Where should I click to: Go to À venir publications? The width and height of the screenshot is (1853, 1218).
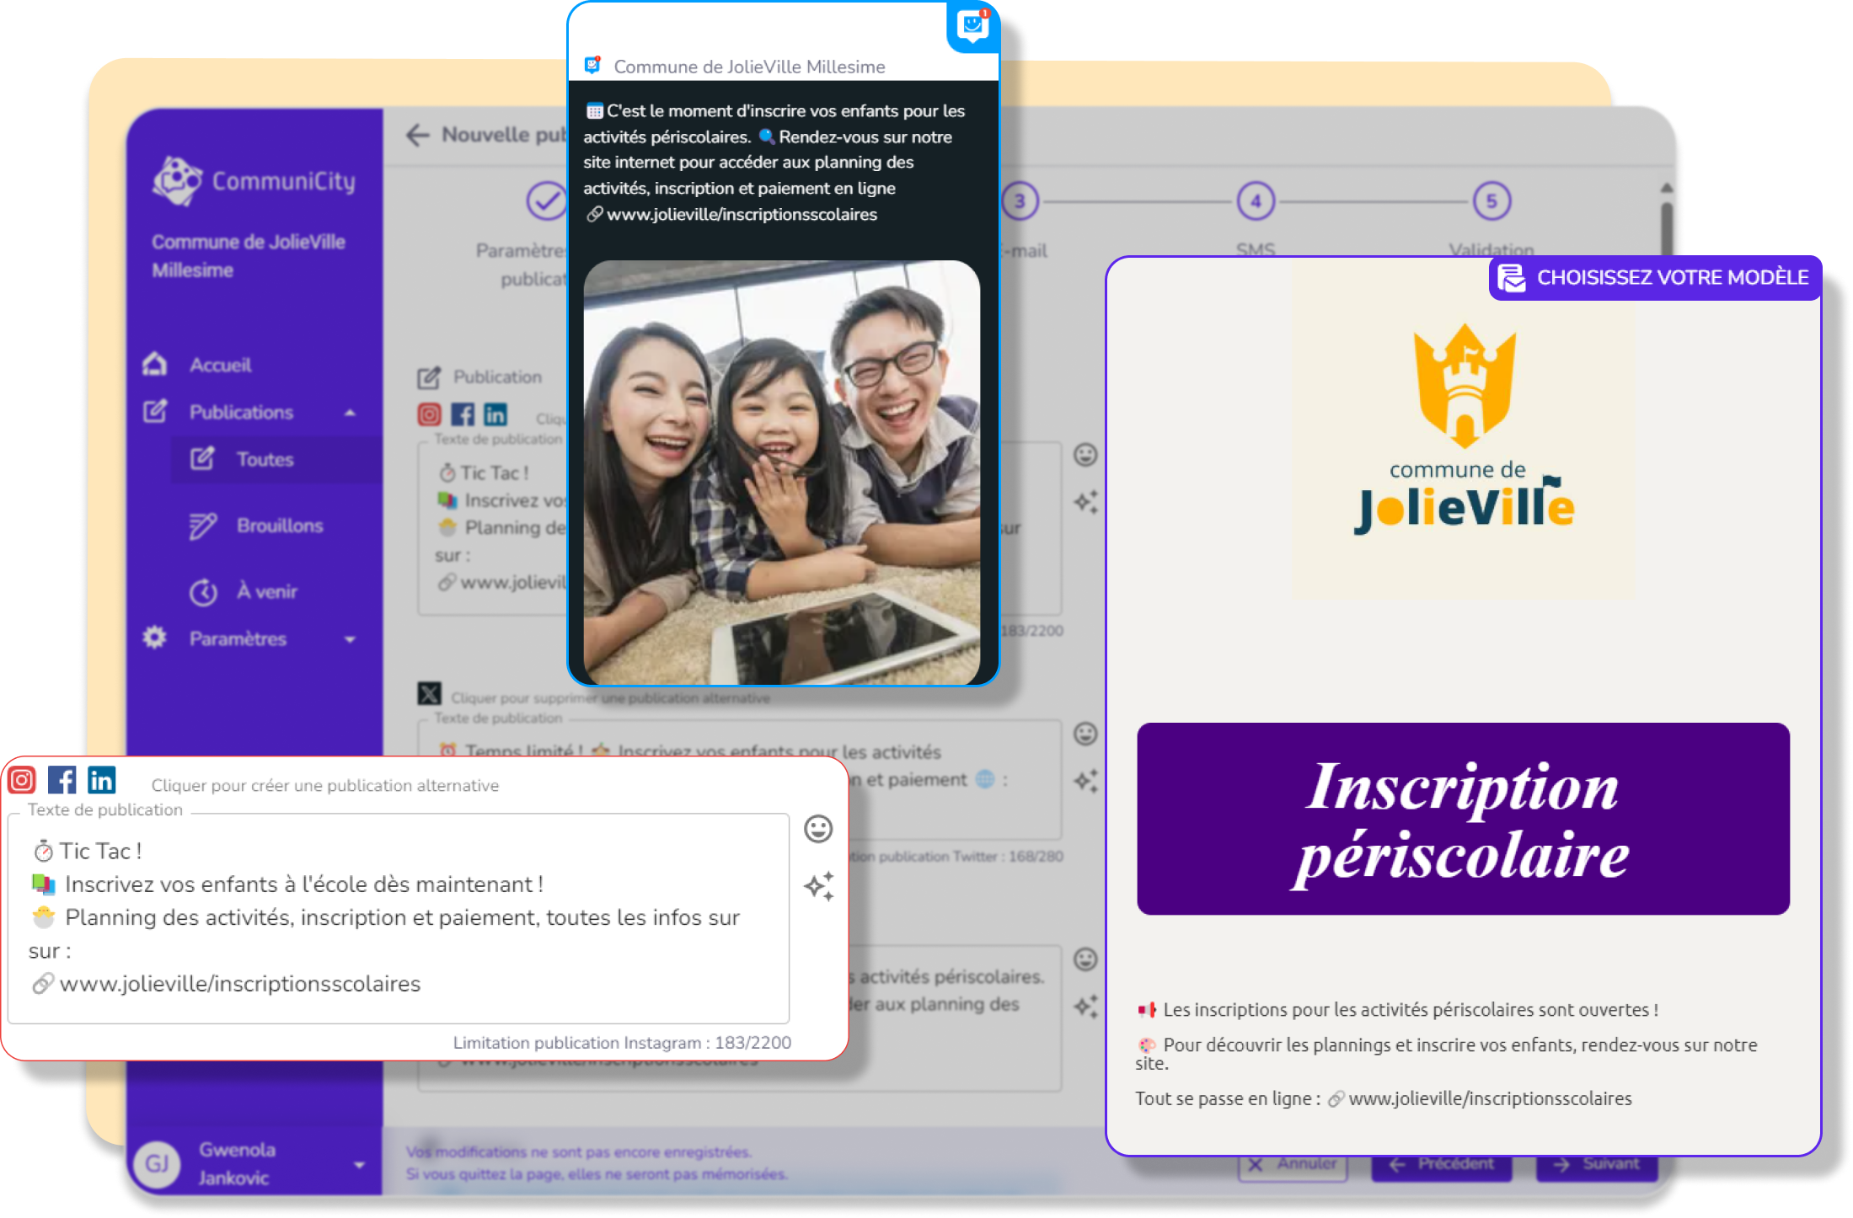tap(265, 591)
